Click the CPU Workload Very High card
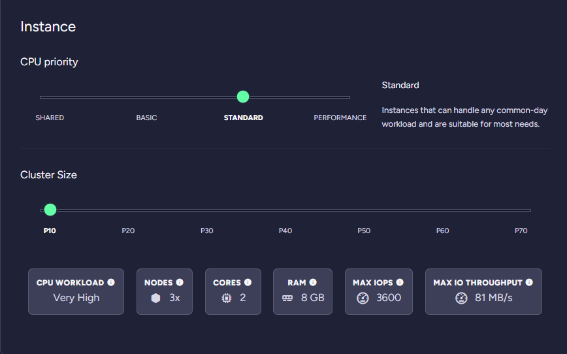 76,291
